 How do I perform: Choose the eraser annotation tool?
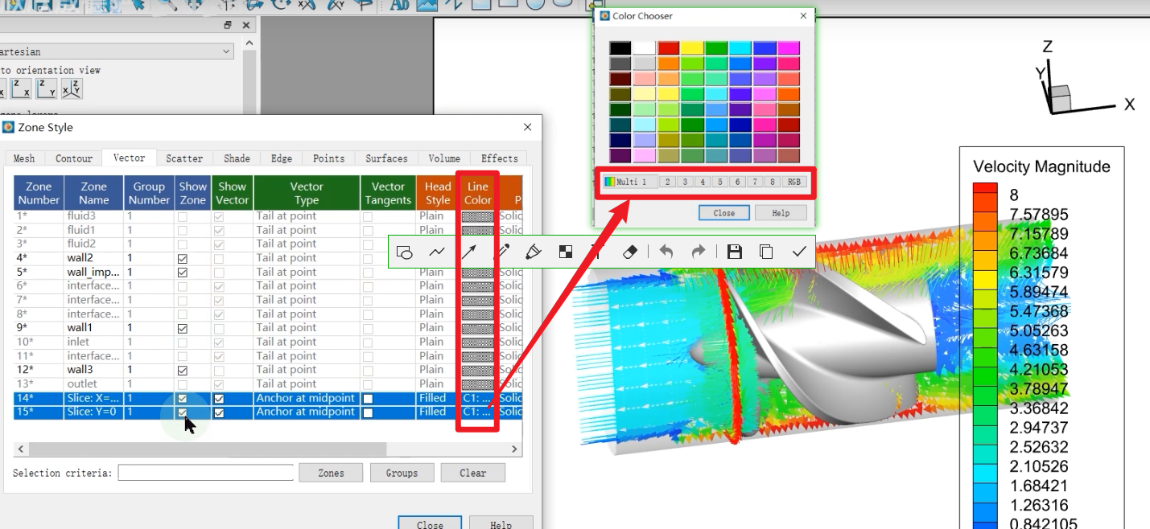[x=630, y=252]
